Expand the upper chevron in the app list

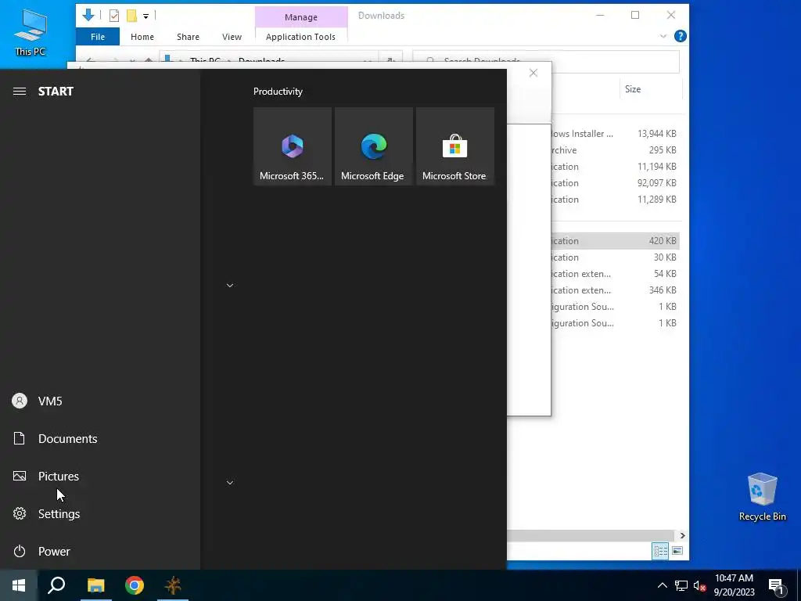coord(230,285)
